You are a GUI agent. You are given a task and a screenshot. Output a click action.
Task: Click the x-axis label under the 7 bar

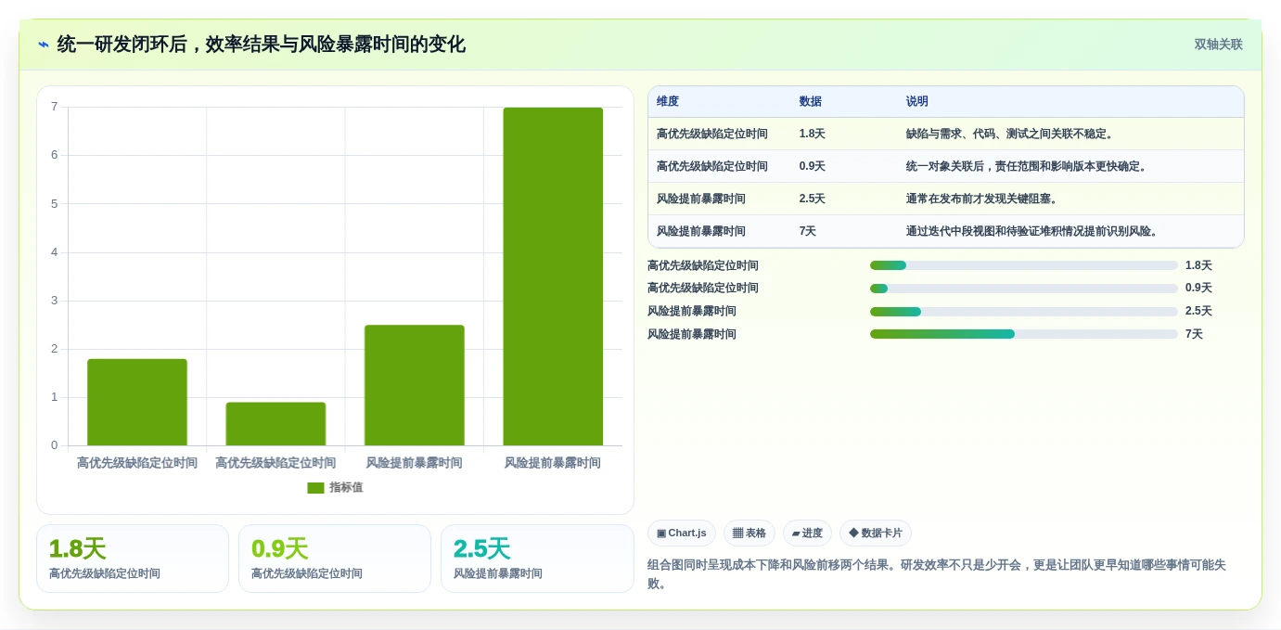pos(553,463)
